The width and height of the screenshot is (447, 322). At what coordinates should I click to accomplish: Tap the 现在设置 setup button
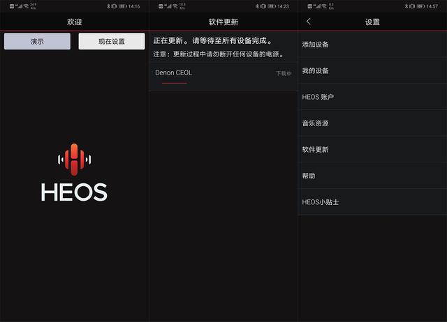112,41
